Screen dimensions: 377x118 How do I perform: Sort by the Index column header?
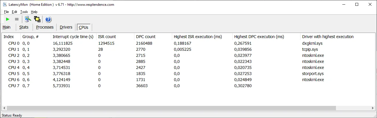click(x=11, y=37)
